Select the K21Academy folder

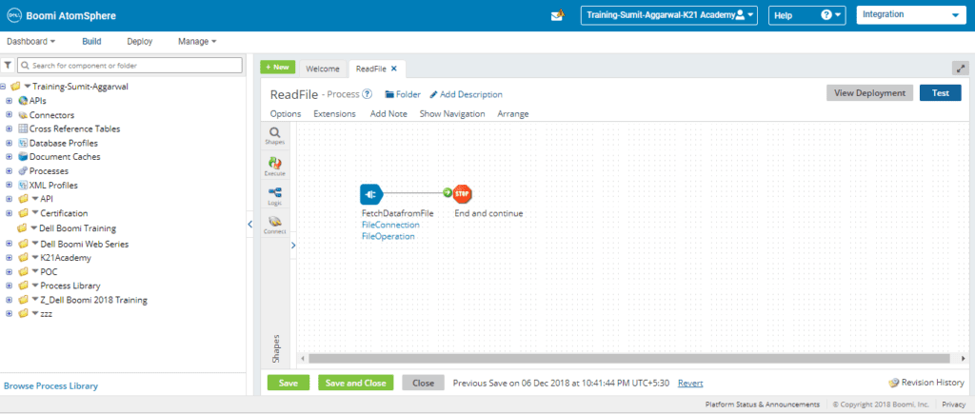66,257
